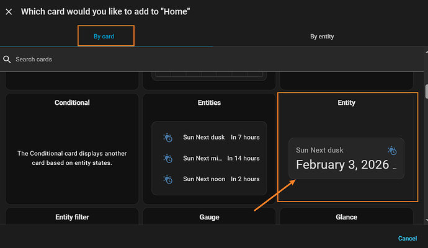Add the Glance card
The width and height of the screenshot is (428, 248).
(x=346, y=217)
